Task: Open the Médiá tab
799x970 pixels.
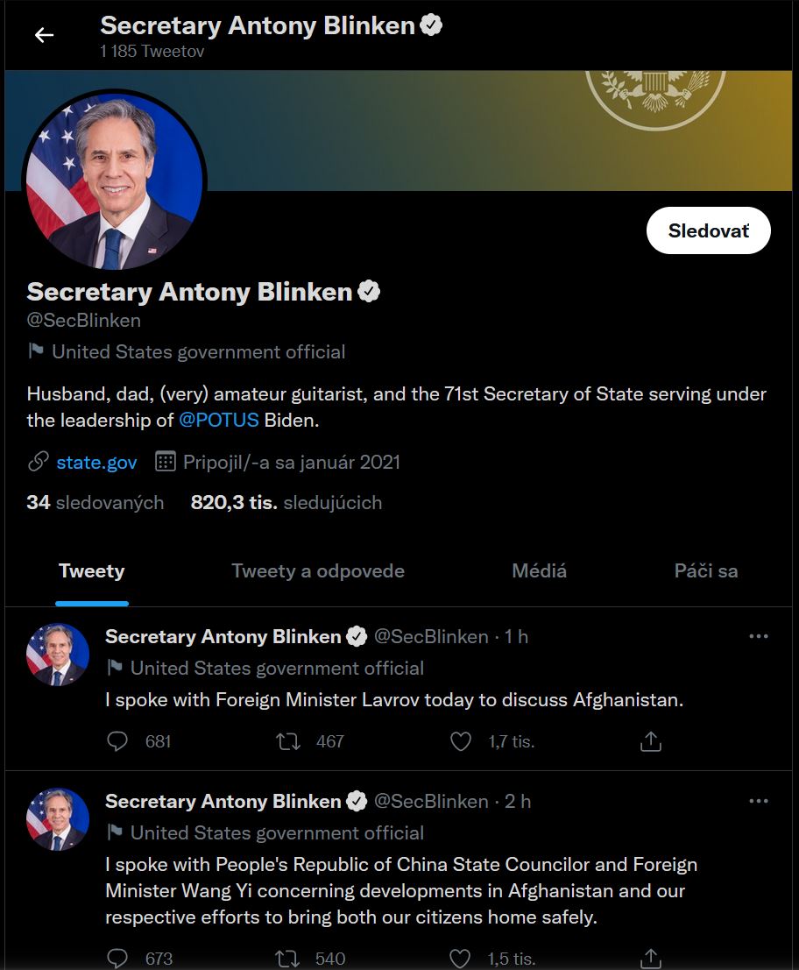Action: coord(539,571)
